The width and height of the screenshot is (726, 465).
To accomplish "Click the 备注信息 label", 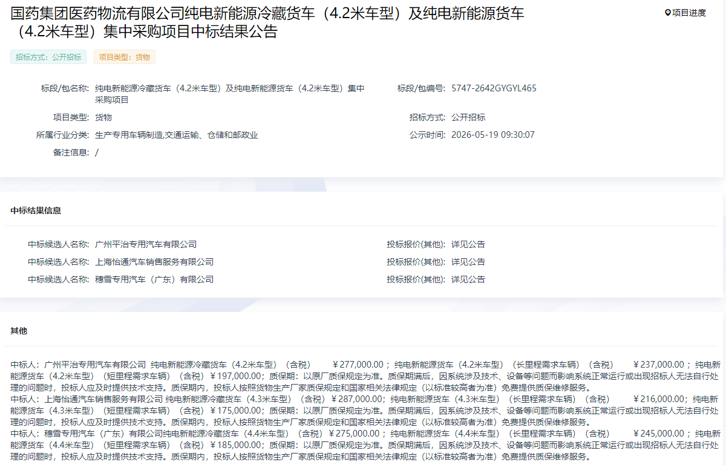I will [x=71, y=152].
